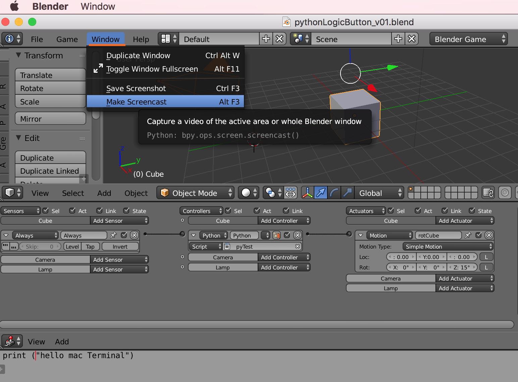The image size is (518, 382).
Task: Open the Always sensor type dropdown
Action: (35, 235)
